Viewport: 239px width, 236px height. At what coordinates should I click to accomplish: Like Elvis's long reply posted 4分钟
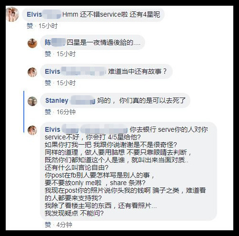[x=48, y=225]
